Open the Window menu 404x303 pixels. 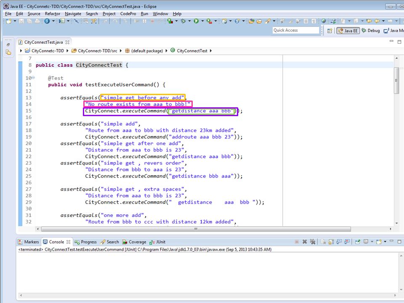pyautogui.click(x=160, y=13)
